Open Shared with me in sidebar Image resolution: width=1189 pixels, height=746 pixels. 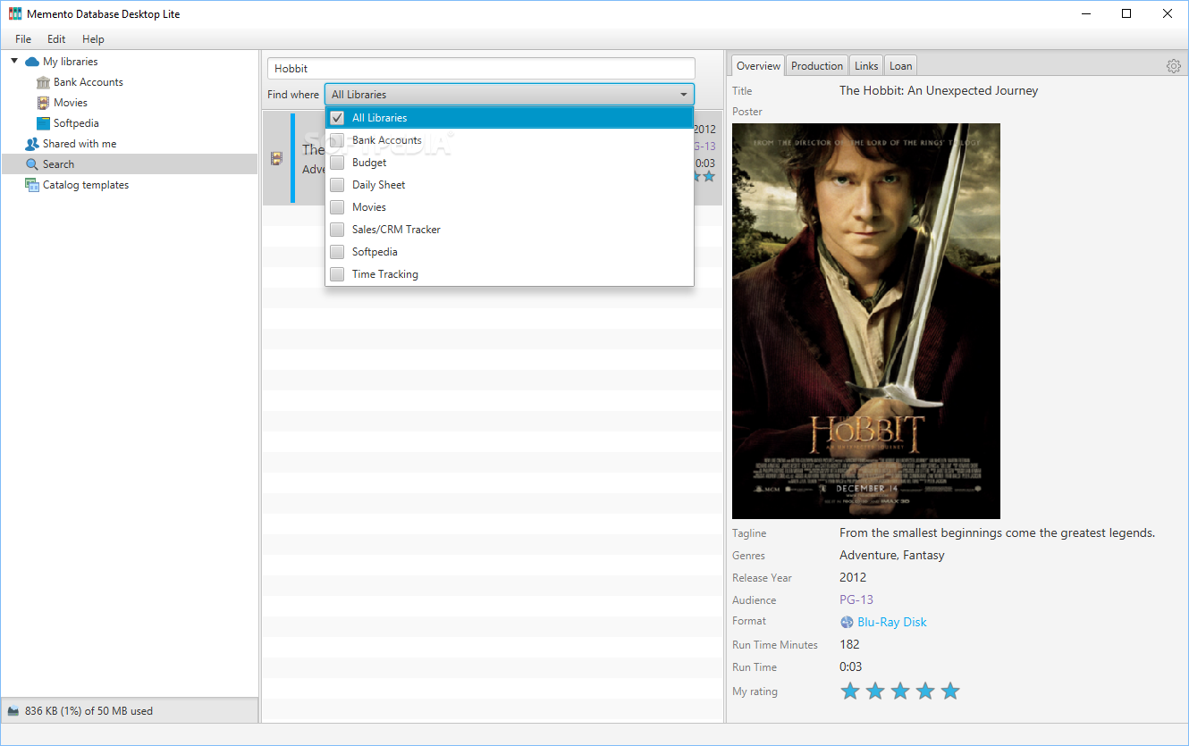point(80,144)
